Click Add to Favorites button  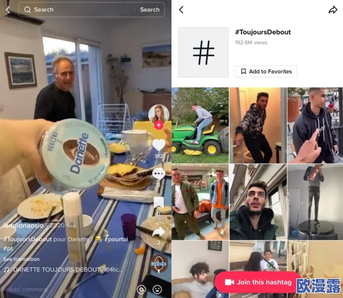pyautogui.click(x=266, y=72)
